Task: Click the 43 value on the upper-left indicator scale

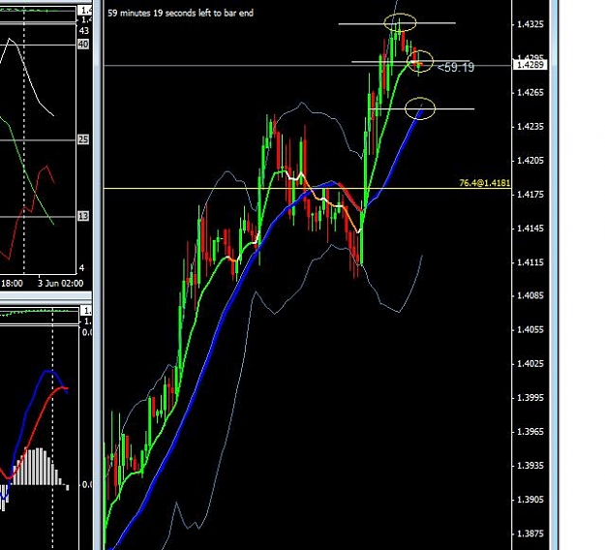Action: click(x=83, y=30)
